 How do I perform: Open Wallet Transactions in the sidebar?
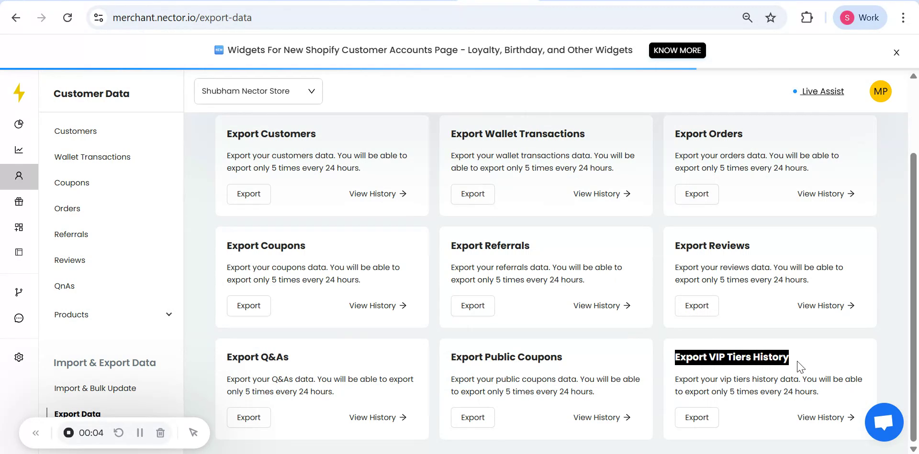92,157
